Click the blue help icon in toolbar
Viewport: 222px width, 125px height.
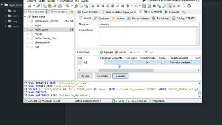pos(93,6)
